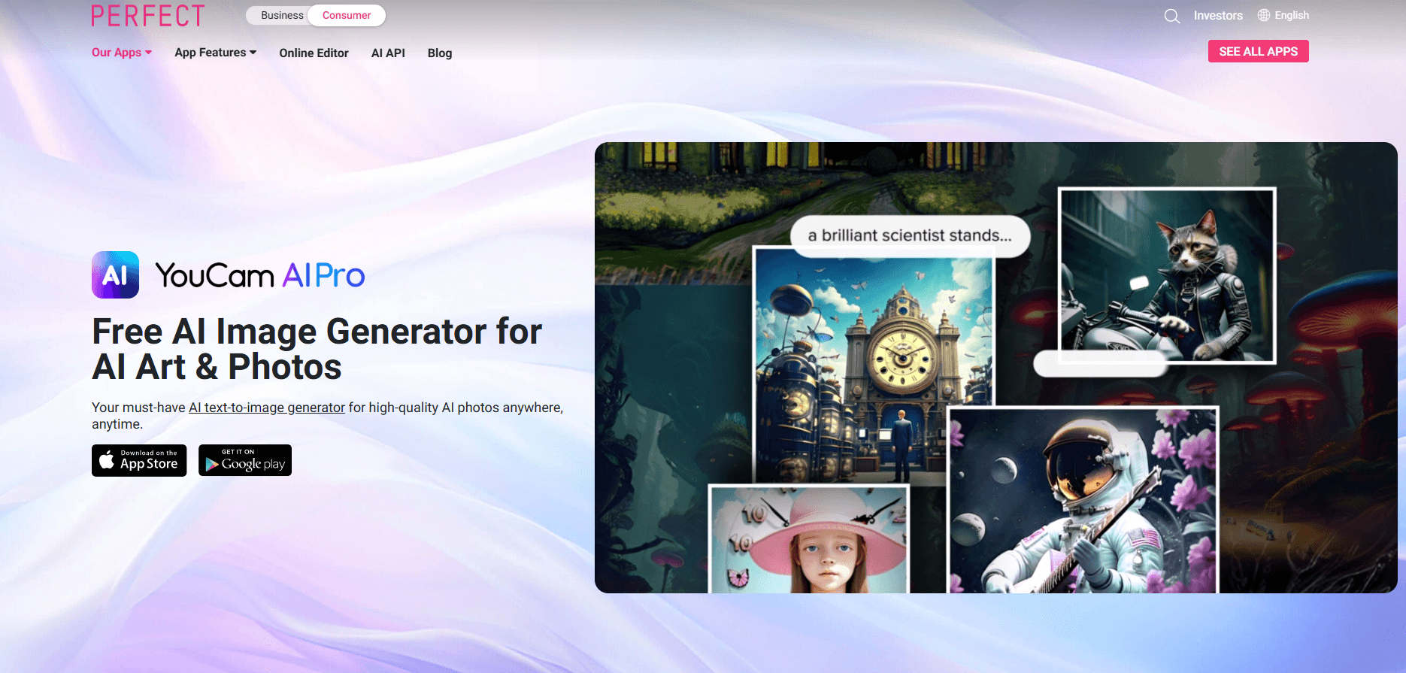Click the YouCam AI Pro app icon
Viewport: 1406px width, 673px height.
[x=115, y=274]
